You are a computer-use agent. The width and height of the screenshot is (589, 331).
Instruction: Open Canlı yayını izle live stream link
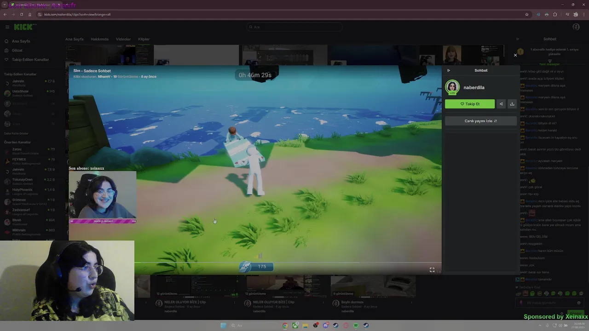[x=480, y=121]
